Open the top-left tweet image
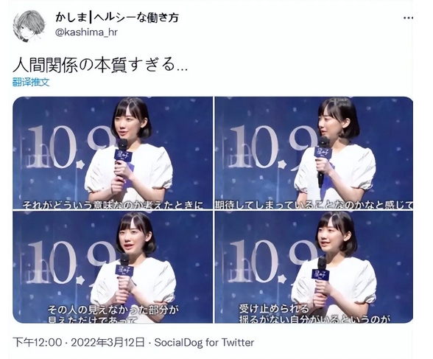433x359 pixels. [x=113, y=153]
